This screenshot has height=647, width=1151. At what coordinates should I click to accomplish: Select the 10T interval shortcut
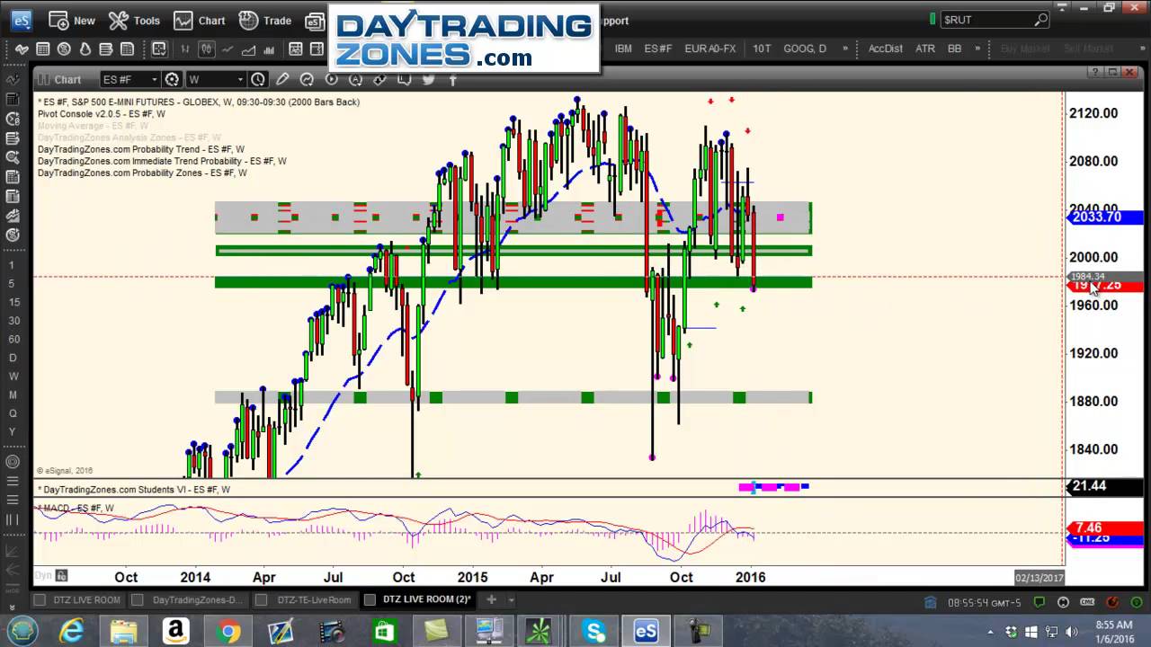click(x=762, y=49)
